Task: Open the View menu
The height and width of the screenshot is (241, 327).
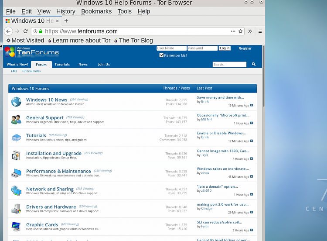Action: coord(44,11)
